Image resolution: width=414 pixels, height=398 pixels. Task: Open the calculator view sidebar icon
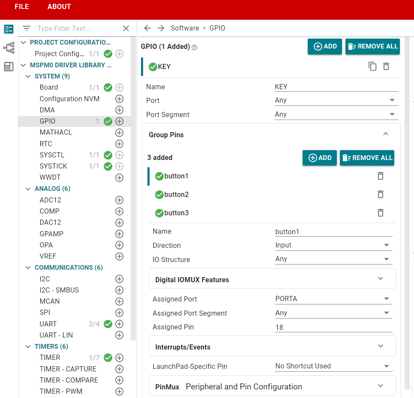9,66
